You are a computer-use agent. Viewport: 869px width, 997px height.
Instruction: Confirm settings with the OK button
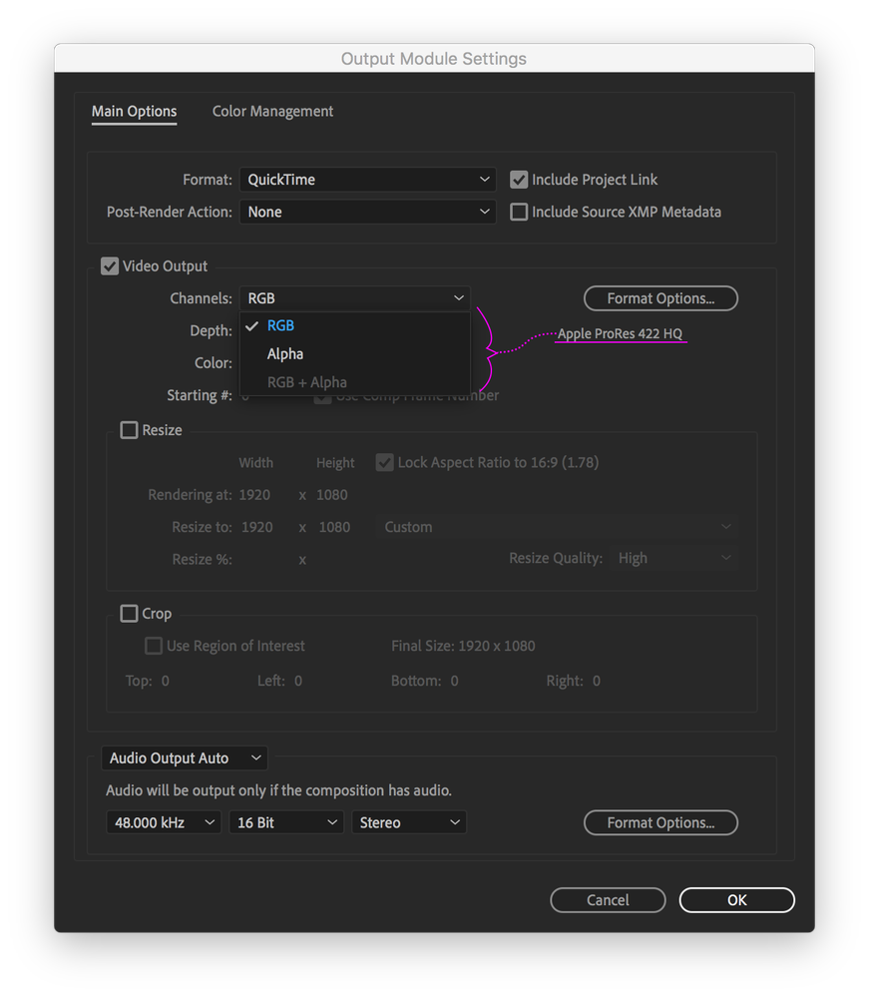click(736, 899)
